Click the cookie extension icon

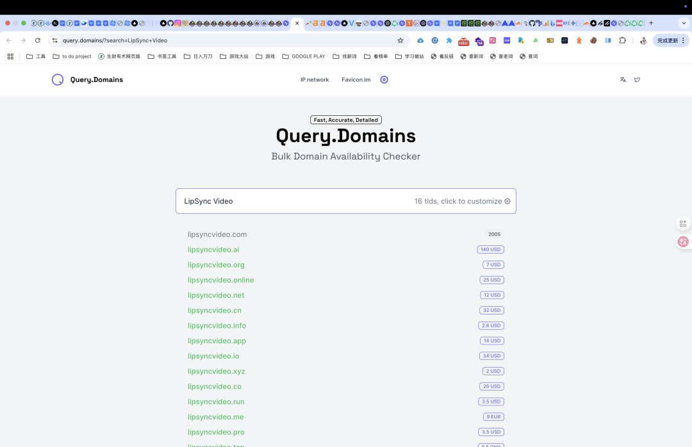(593, 40)
